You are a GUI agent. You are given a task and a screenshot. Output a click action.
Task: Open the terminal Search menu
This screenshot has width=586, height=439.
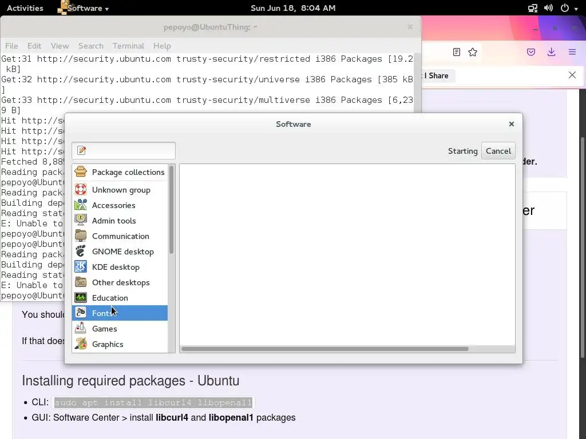tap(91, 46)
